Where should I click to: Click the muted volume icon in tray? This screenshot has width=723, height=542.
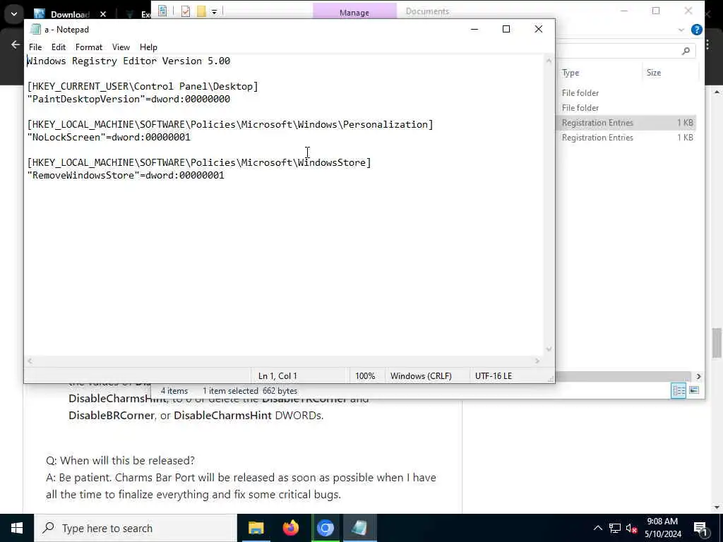(x=631, y=528)
